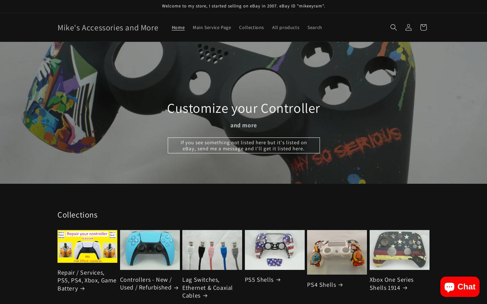Click the Customize your Controller heading

coord(243,108)
